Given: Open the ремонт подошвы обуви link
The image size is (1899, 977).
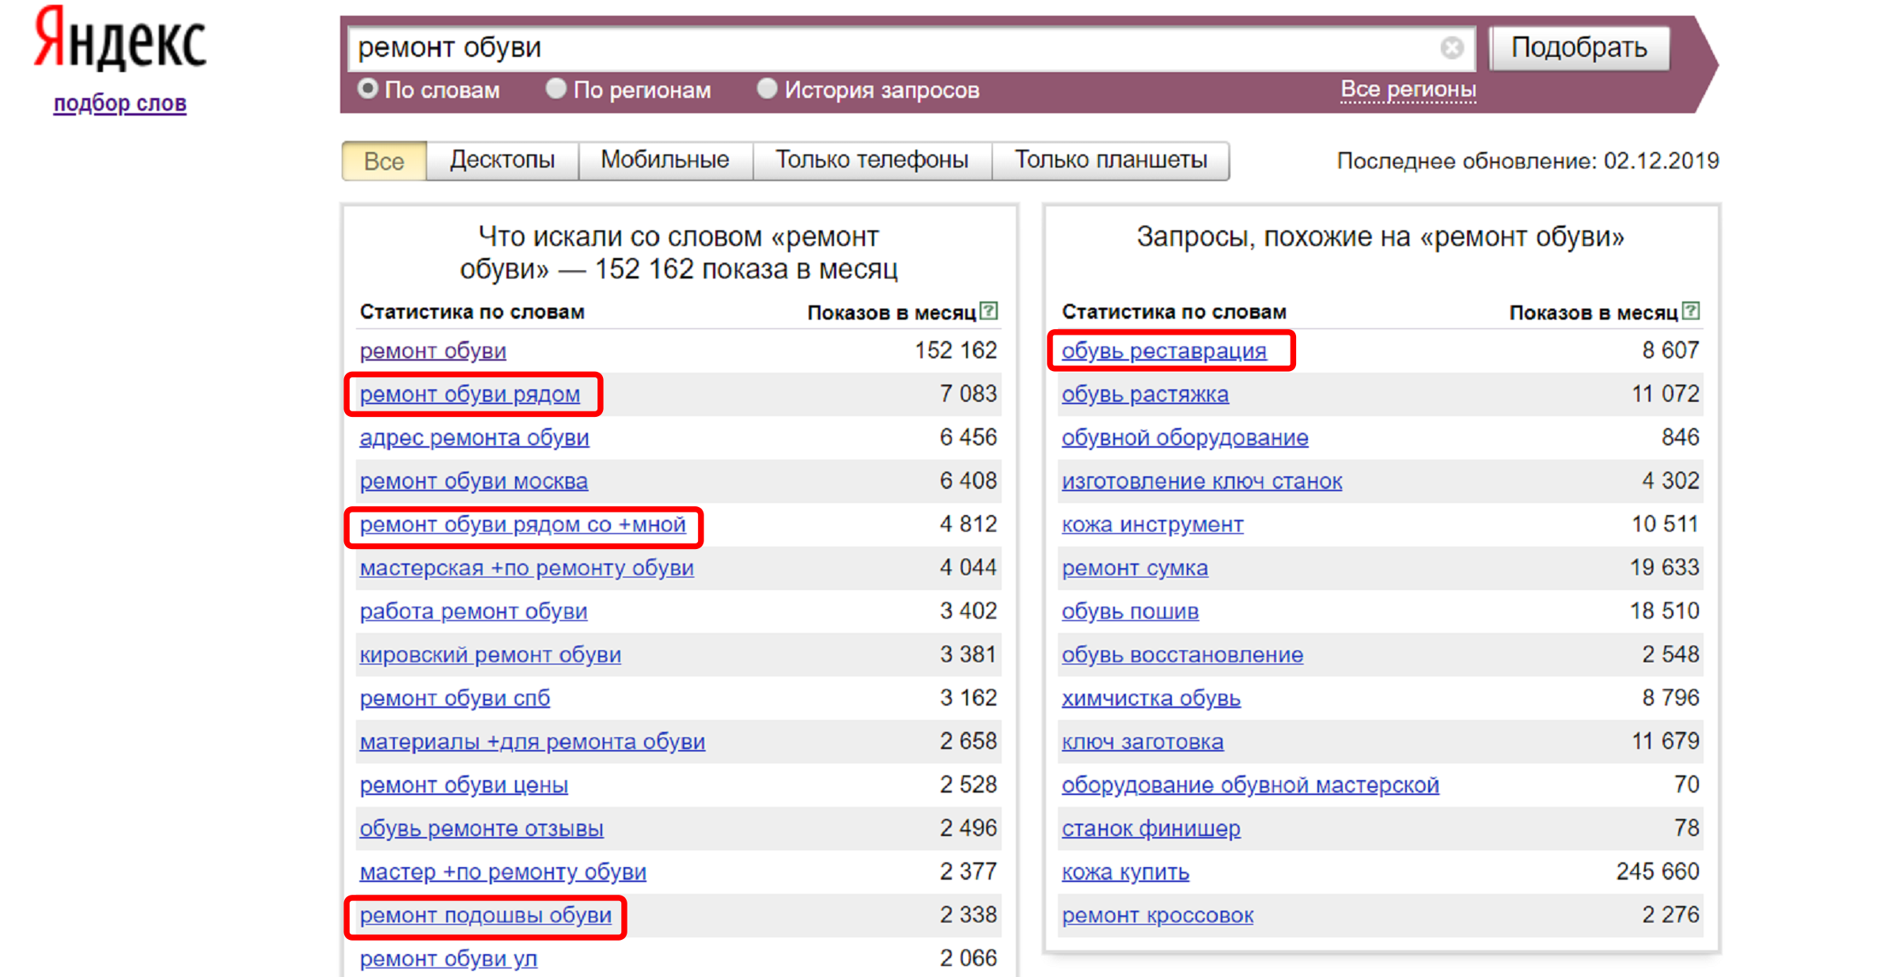Looking at the screenshot, I should (486, 916).
